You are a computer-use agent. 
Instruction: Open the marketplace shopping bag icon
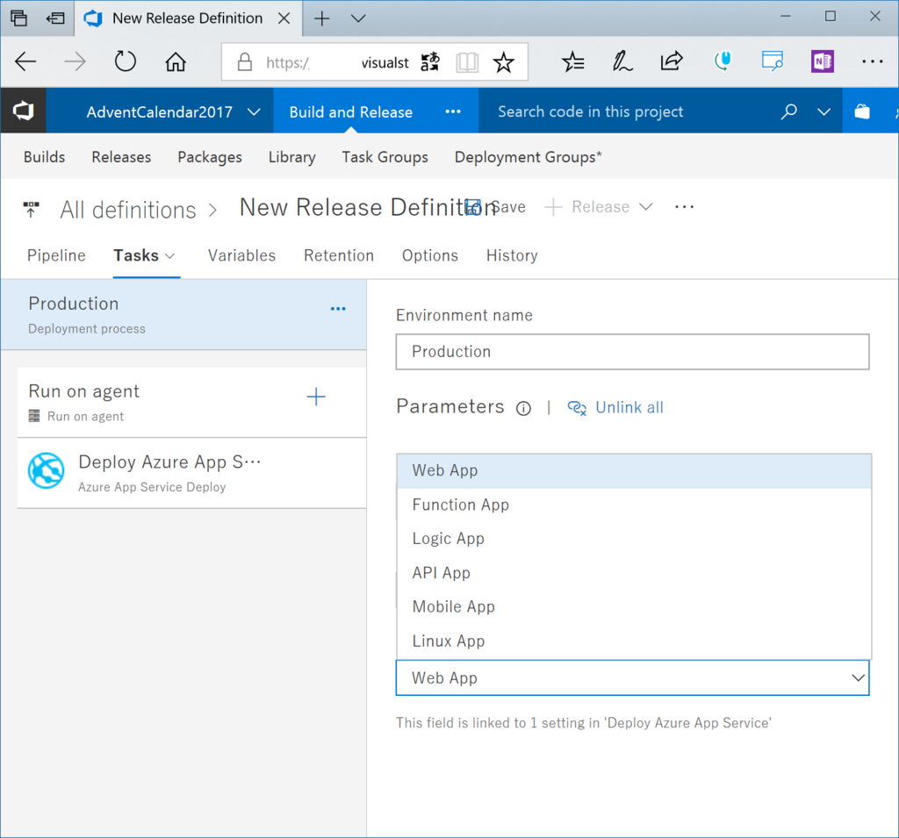click(x=862, y=111)
